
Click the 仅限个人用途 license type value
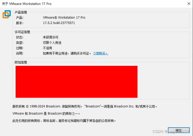point(52,43)
